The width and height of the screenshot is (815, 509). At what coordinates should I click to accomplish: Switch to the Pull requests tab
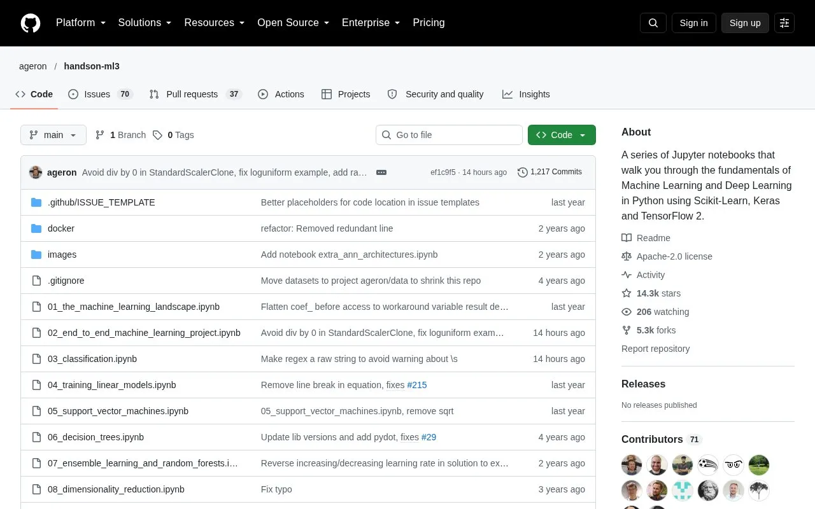(195, 94)
